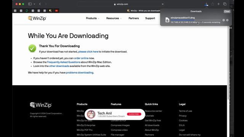Screen dimensions: 244x137
Task: Click the green checkmark icon
Action: (32, 48)
